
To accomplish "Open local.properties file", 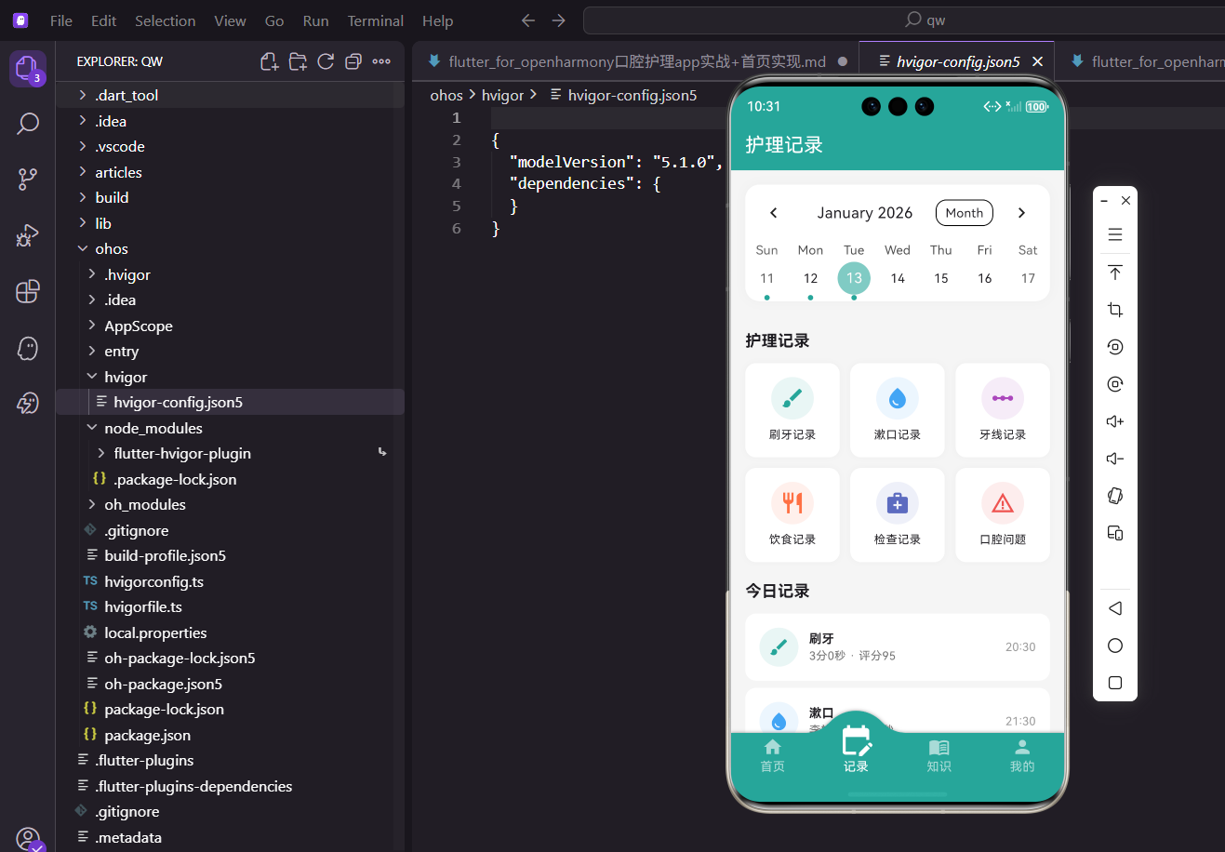I will click(230, 632).
